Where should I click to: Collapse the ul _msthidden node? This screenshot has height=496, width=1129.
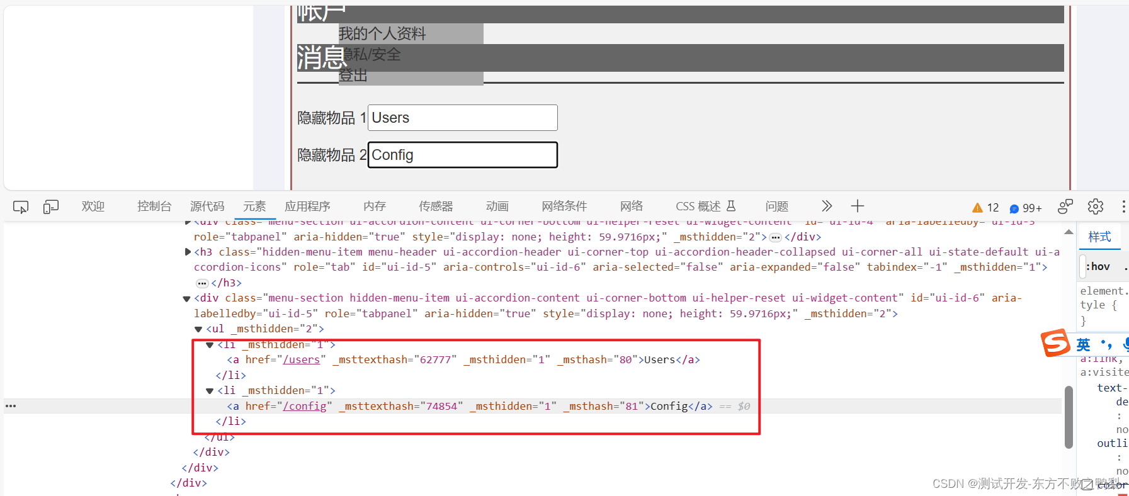click(x=198, y=329)
